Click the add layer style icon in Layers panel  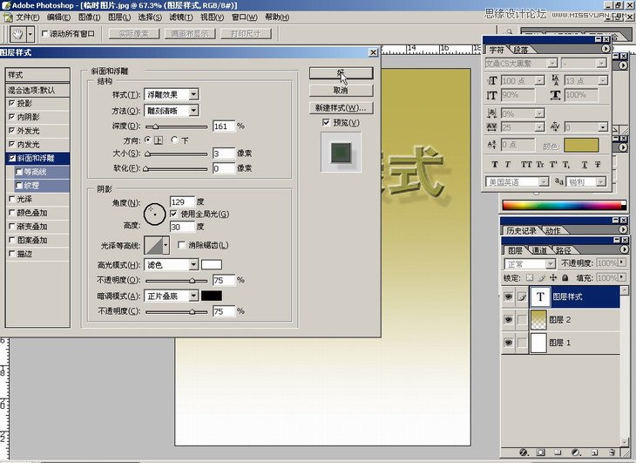tap(524, 452)
